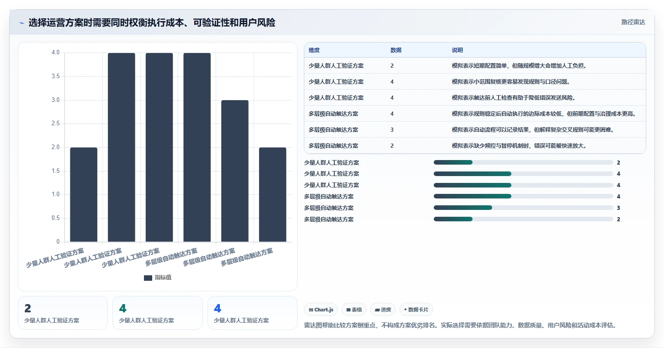Click the 维度 column header
664x348 pixels.
tap(314, 50)
